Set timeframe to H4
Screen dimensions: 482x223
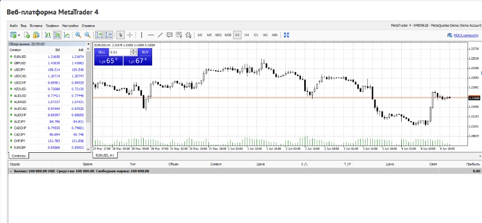click(x=246, y=35)
